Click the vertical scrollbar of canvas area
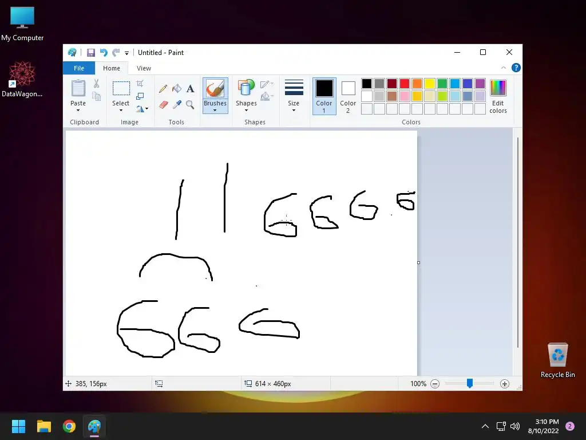The height and width of the screenshot is (440, 586). point(517,242)
